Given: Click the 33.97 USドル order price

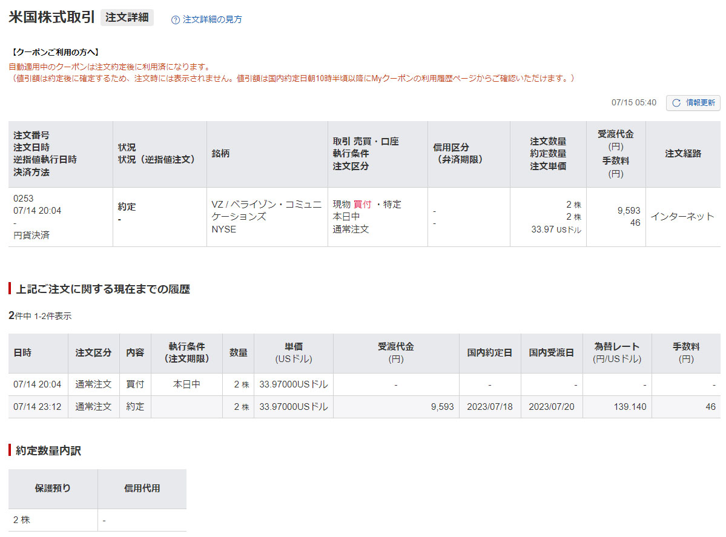Looking at the screenshot, I should 556,229.
